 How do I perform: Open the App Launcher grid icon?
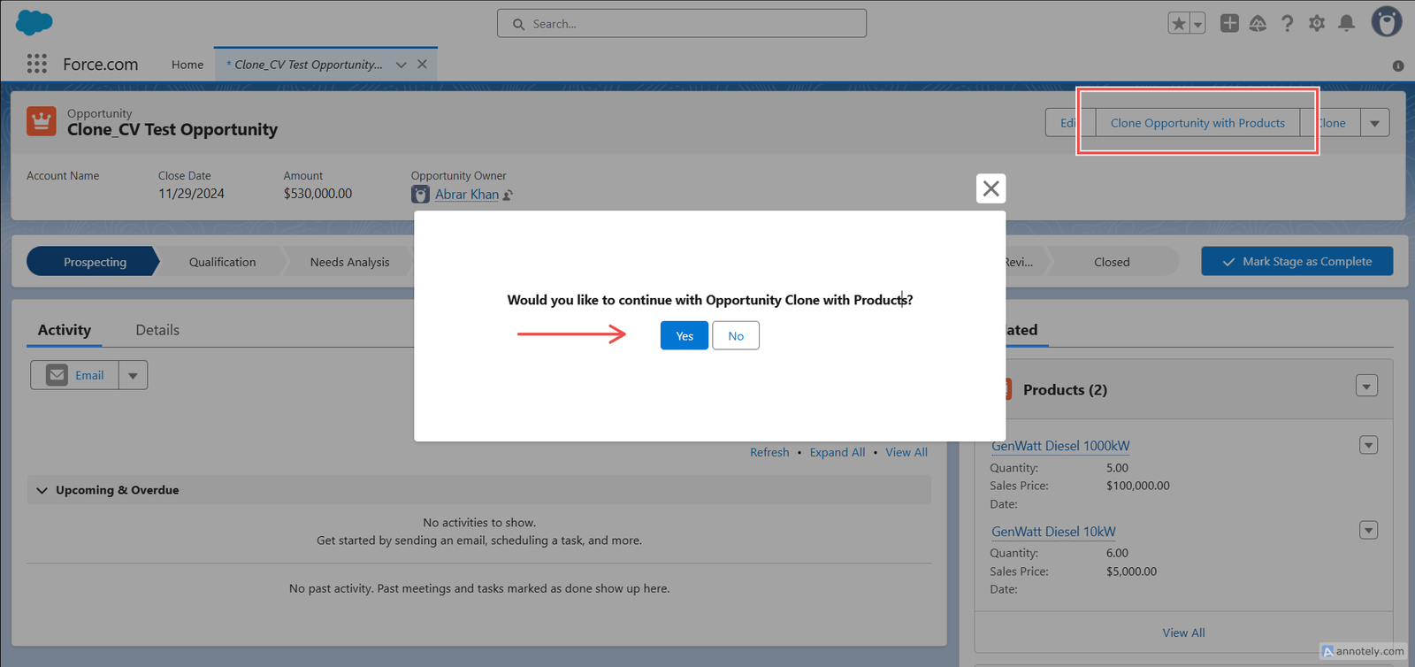point(36,64)
